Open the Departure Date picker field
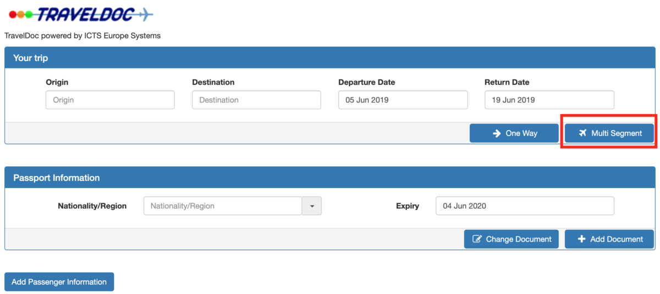Screen dimensions: 660x294 (403, 100)
